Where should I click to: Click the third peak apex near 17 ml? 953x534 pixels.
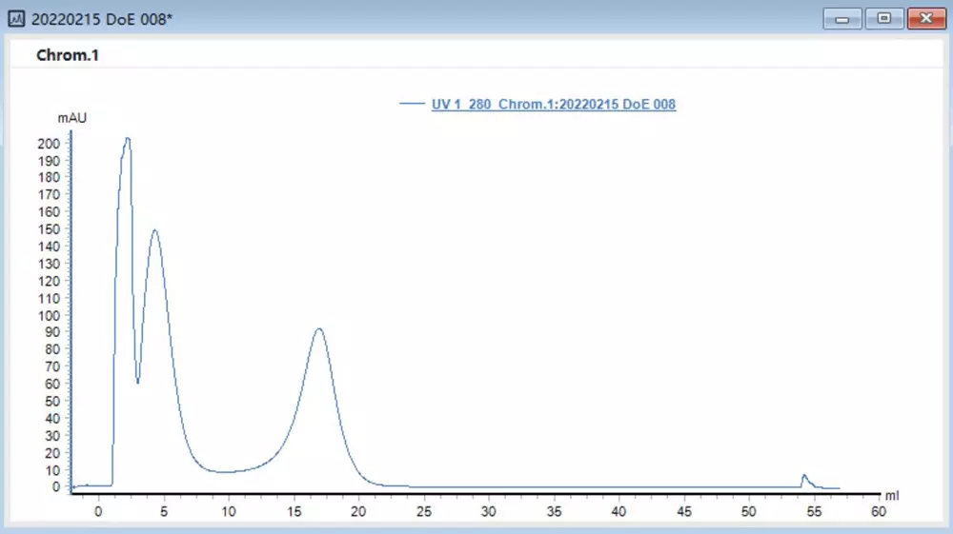[x=319, y=329]
